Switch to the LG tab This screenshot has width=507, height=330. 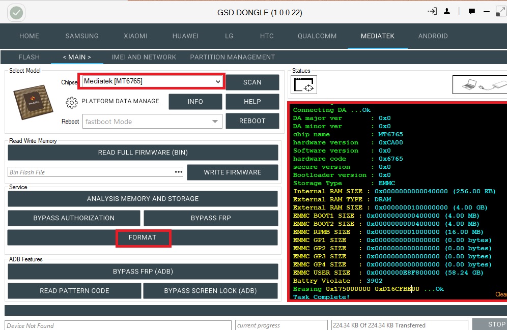[x=229, y=36]
